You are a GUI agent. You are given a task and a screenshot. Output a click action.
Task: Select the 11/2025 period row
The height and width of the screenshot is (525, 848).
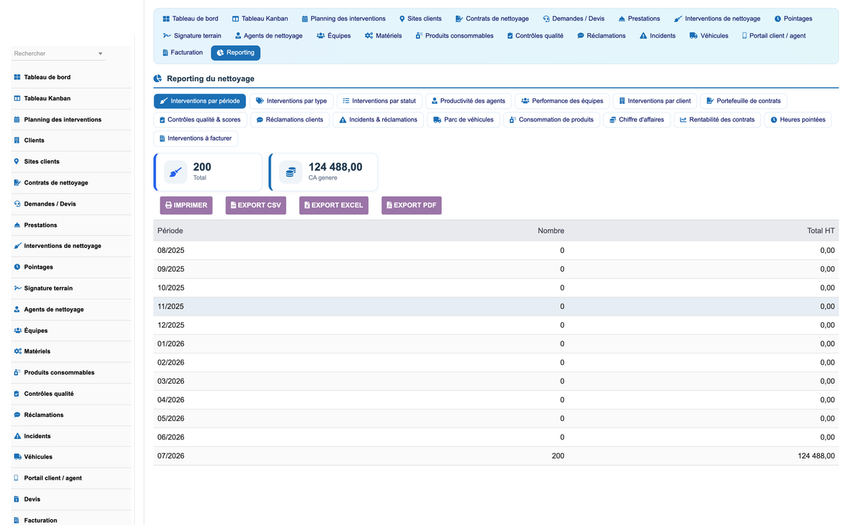(496, 306)
